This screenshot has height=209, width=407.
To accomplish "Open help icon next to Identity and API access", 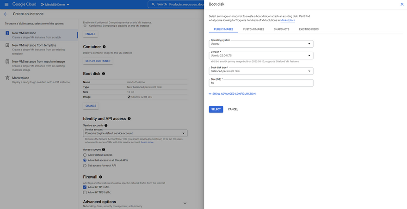I will coord(129,119).
